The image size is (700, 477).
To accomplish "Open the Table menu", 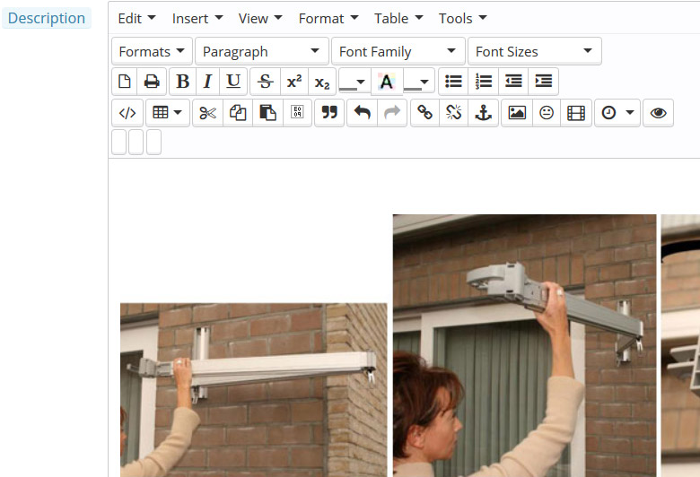I will coord(398,18).
